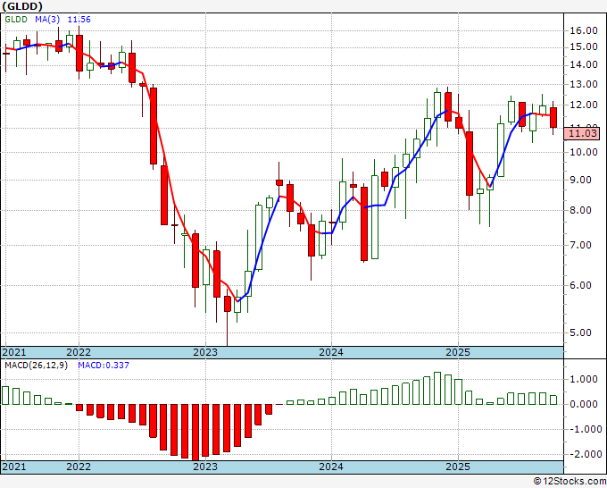Click 2021 on the price chart timeline
Image resolution: width=607 pixels, height=488 pixels.
[14, 352]
